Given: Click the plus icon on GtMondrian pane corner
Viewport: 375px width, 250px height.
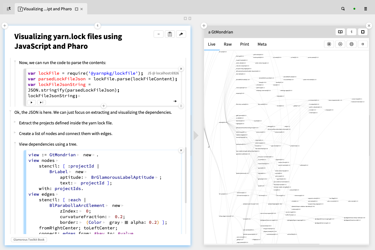Looking at the screenshot, I should click(204, 26).
